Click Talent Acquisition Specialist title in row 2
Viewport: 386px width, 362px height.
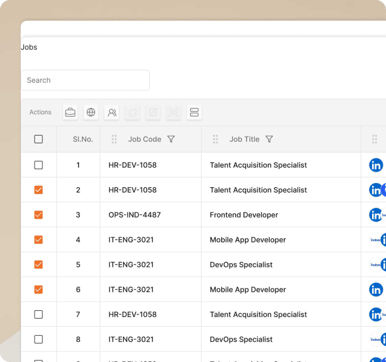click(x=258, y=190)
